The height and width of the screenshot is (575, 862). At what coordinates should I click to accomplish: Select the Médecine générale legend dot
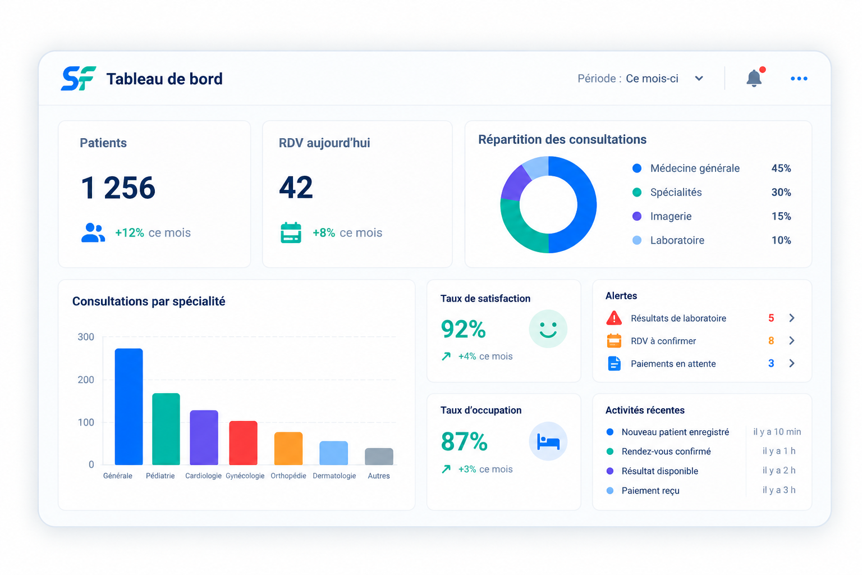[637, 168]
